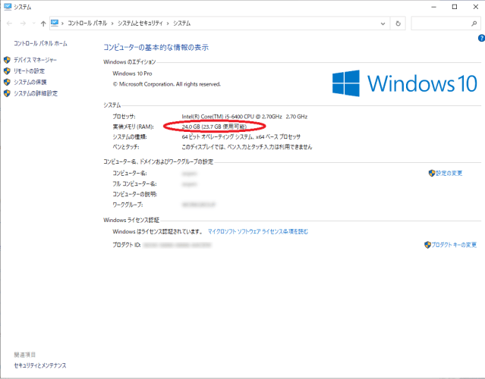Go up one level with up arrow
The image size is (485, 379).
[43, 23]
